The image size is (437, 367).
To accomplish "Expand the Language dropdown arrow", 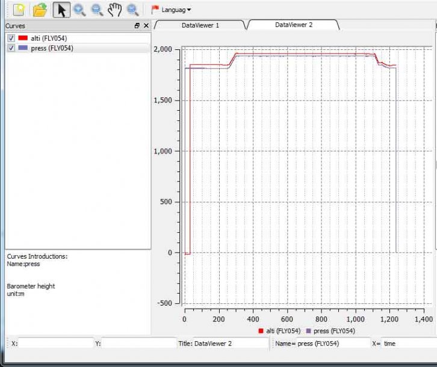I will [189, 10].
